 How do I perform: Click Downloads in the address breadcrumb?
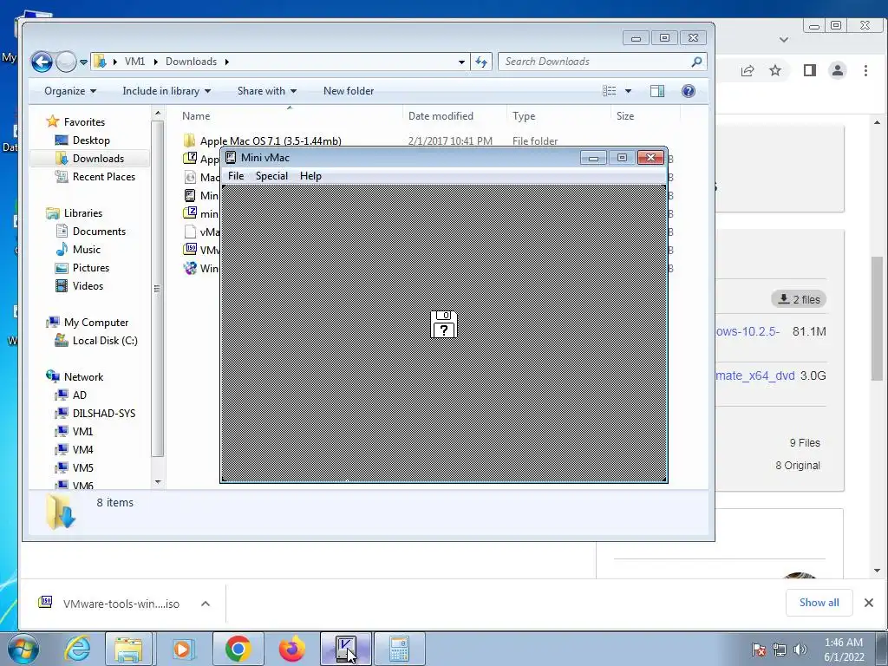click(x=191, y=62)
